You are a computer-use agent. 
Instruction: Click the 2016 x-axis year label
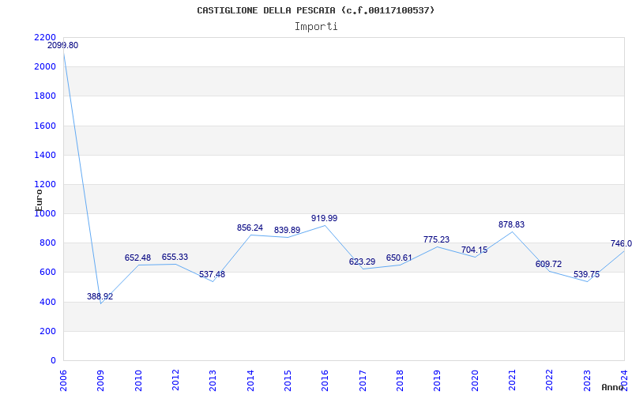pyautogui.click(x=325, y=380)
